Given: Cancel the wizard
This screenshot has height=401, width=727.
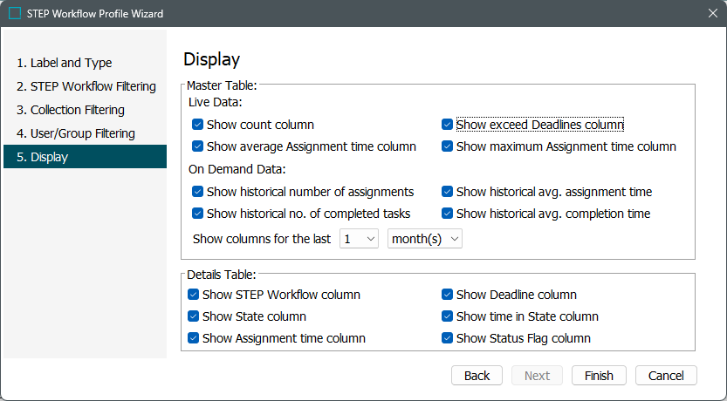Looking at the screenshot, I should click(666, 376).
